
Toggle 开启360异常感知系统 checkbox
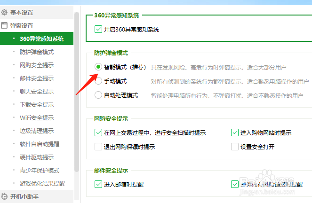[x=98, y=29]
